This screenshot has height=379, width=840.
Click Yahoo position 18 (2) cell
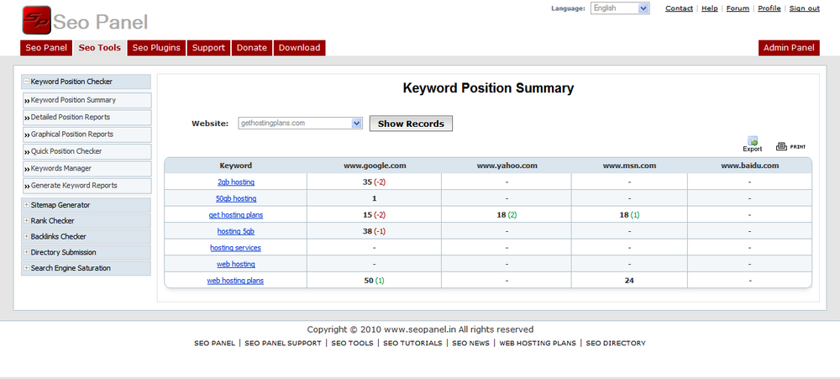click(x=507, y=215)
